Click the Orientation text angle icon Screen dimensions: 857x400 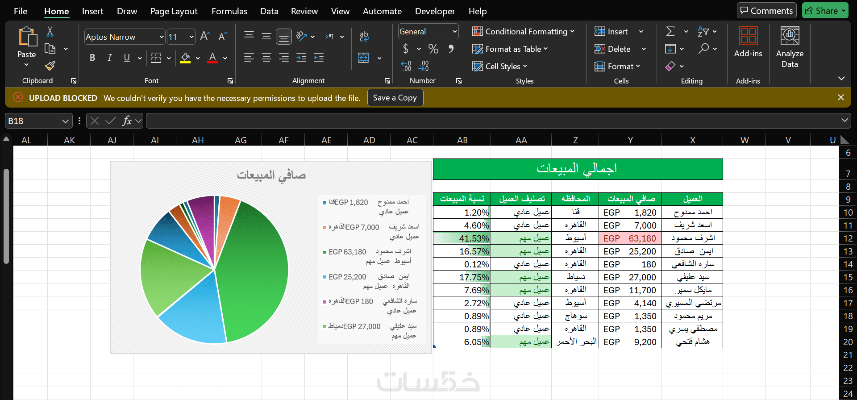301,36
